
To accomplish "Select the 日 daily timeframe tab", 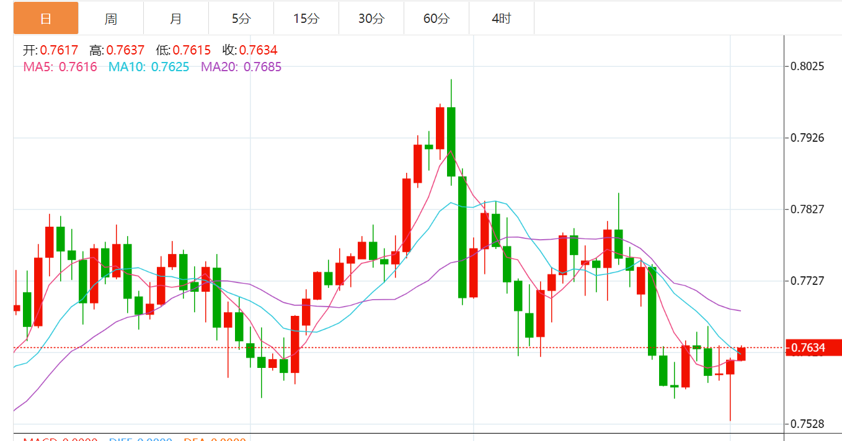I will [46, 19].
